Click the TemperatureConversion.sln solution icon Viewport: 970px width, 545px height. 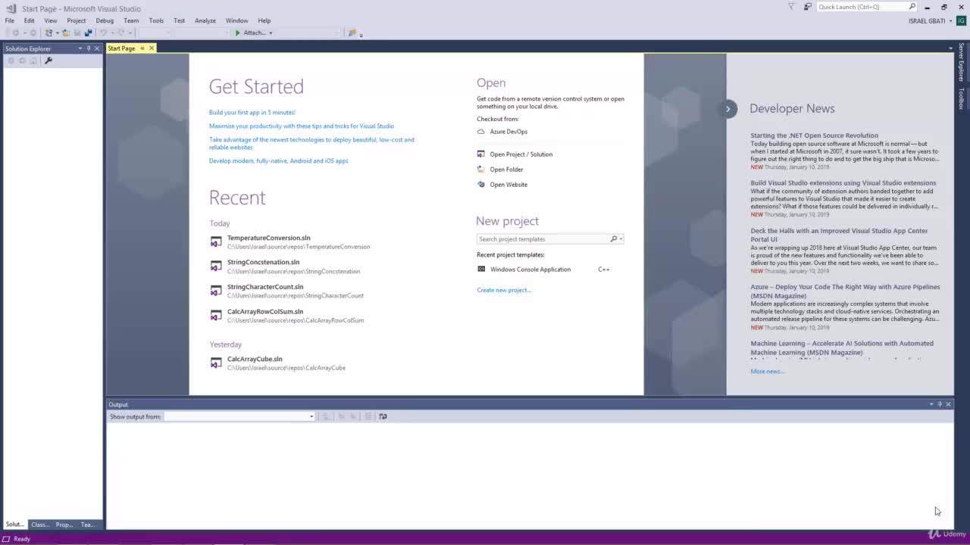pyautogui.click(x=216, y=242)
